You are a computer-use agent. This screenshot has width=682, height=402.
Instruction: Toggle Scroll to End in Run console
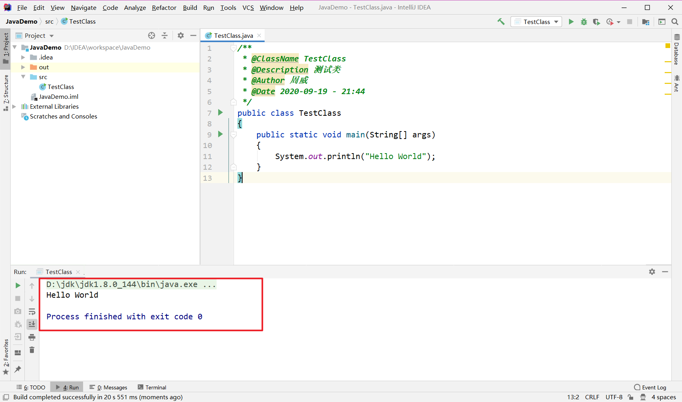pos(32,324)
